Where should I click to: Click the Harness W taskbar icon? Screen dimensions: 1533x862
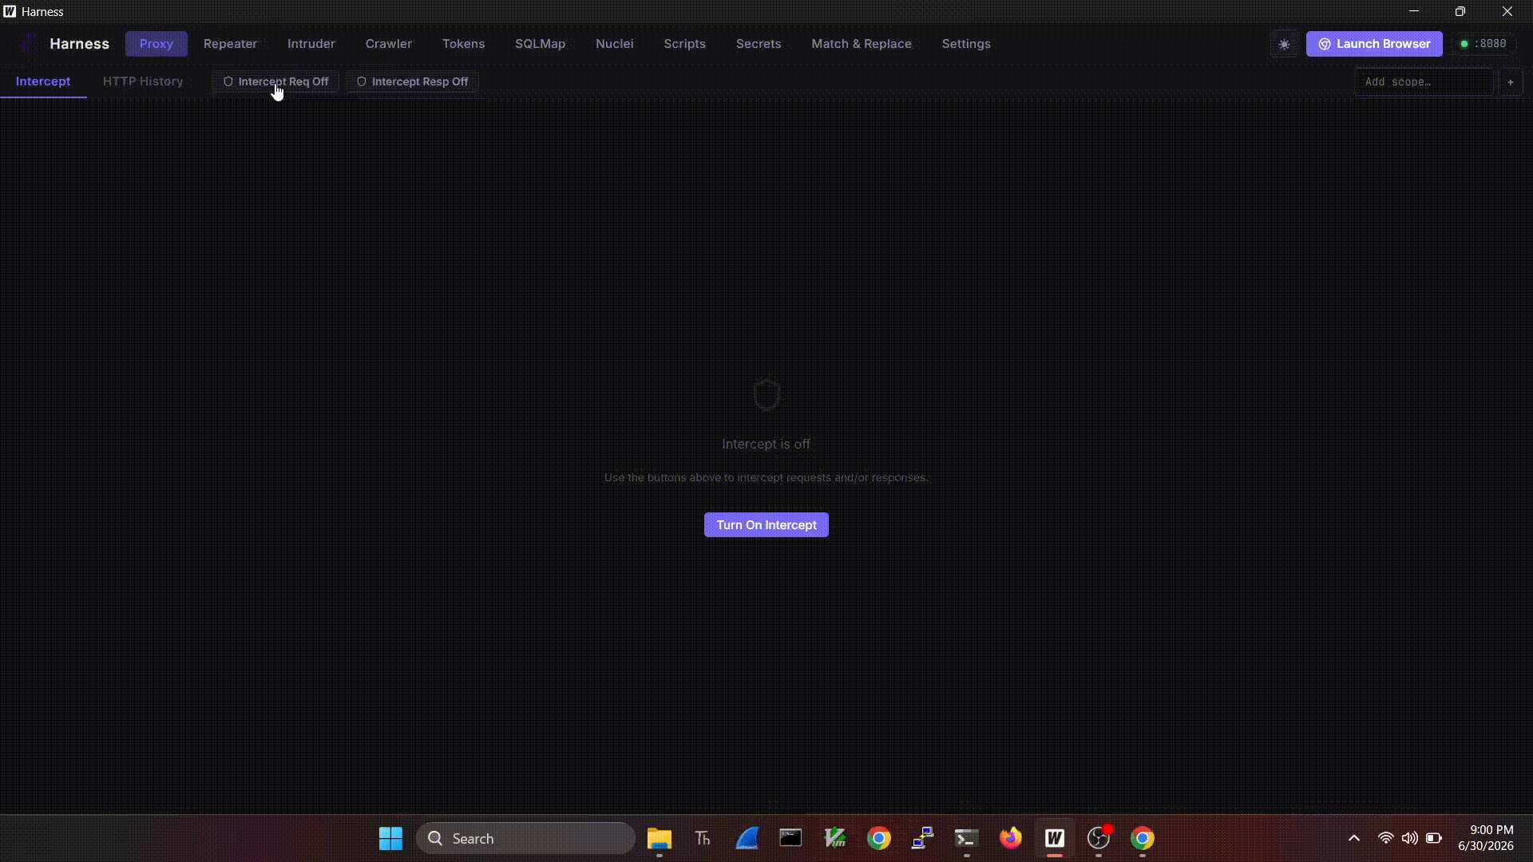click(x=1055, y=838)
